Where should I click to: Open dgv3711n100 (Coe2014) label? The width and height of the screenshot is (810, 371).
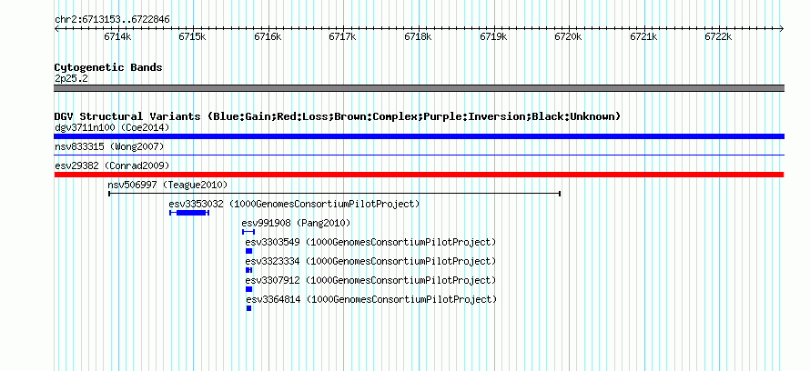[112, 127]
